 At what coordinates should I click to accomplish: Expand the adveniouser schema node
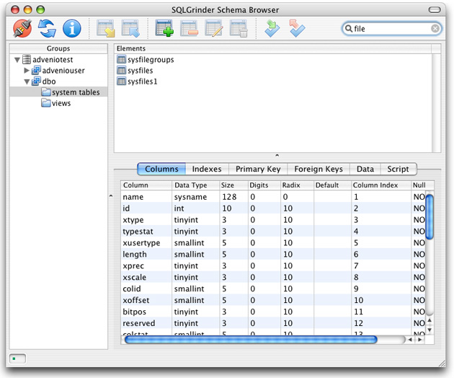[x=27, y=71]
